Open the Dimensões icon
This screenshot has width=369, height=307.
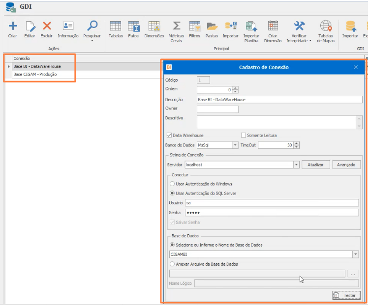154,26
